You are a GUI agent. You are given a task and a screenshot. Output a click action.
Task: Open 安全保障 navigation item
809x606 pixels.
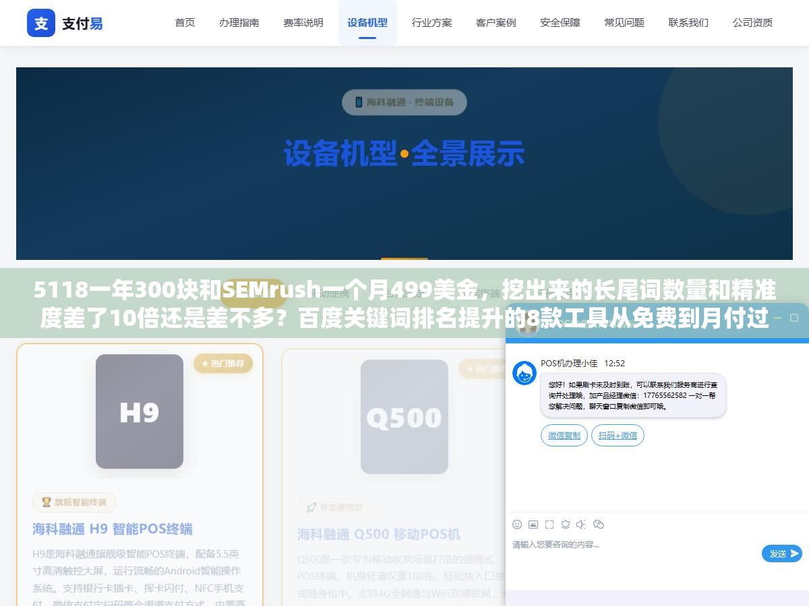point(560,23)
